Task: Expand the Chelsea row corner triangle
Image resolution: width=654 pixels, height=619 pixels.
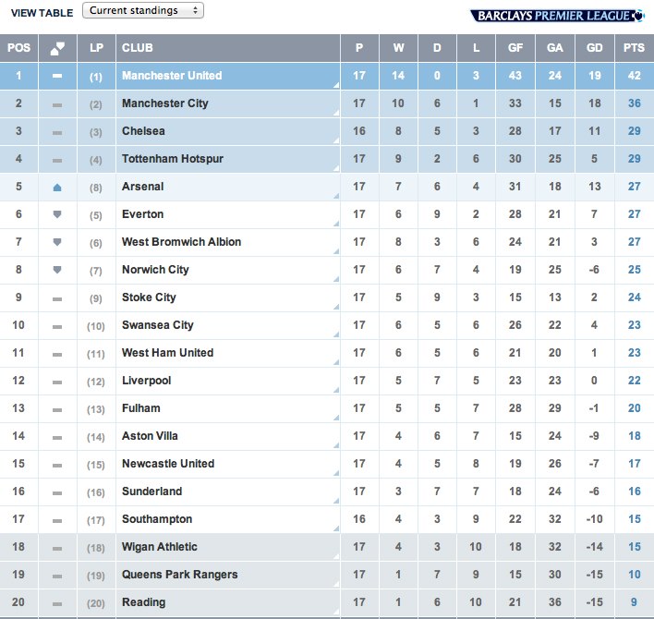Action: click(336, 140)
